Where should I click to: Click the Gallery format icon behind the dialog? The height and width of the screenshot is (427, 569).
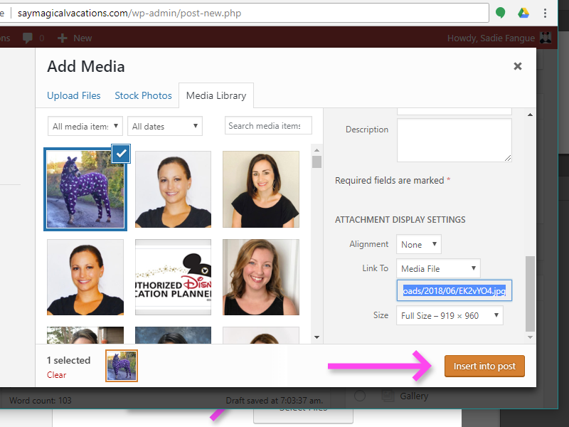coord(388,396)
